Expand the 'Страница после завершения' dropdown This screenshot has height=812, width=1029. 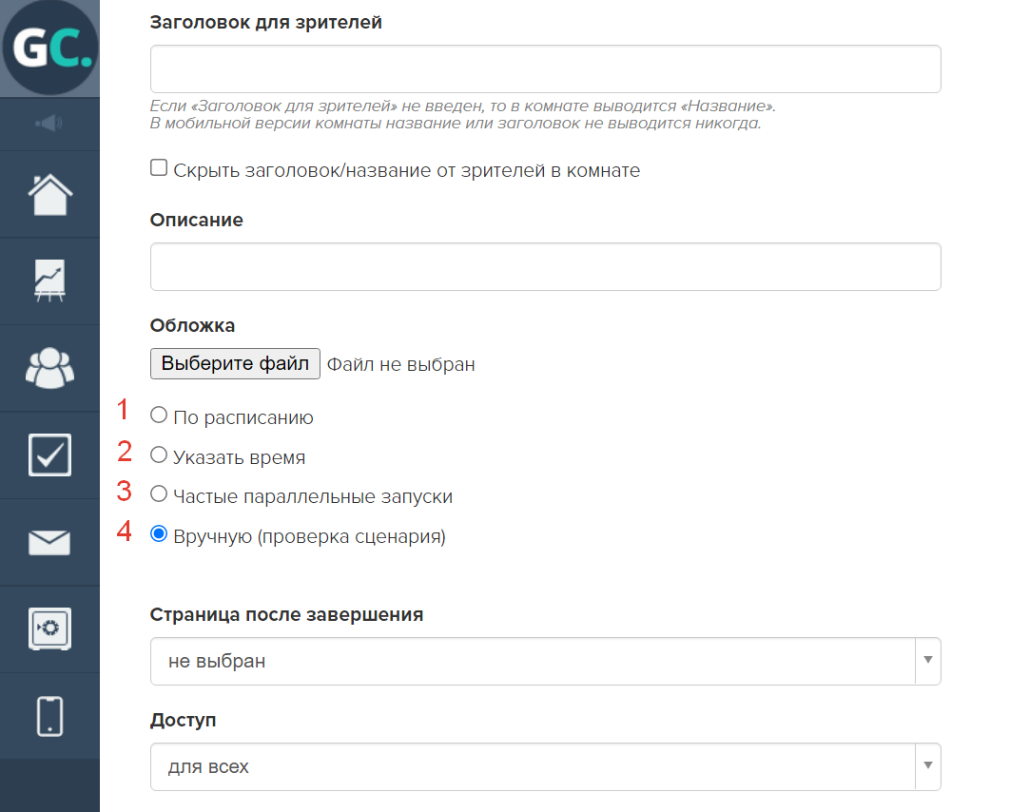(545, 661)
